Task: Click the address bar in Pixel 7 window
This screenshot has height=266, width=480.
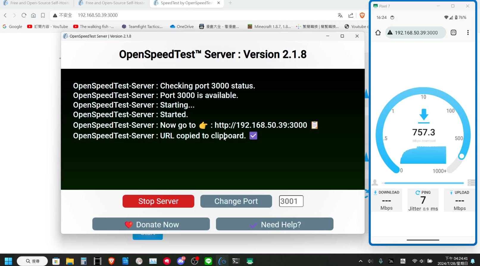Action: coord(416,33)
